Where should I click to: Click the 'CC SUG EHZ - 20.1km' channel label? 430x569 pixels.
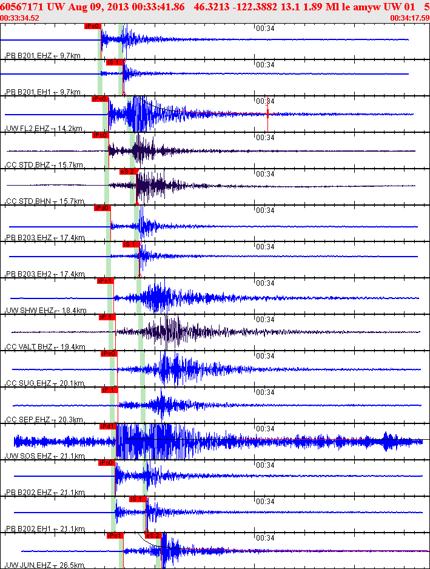click(x=45, y=383)
